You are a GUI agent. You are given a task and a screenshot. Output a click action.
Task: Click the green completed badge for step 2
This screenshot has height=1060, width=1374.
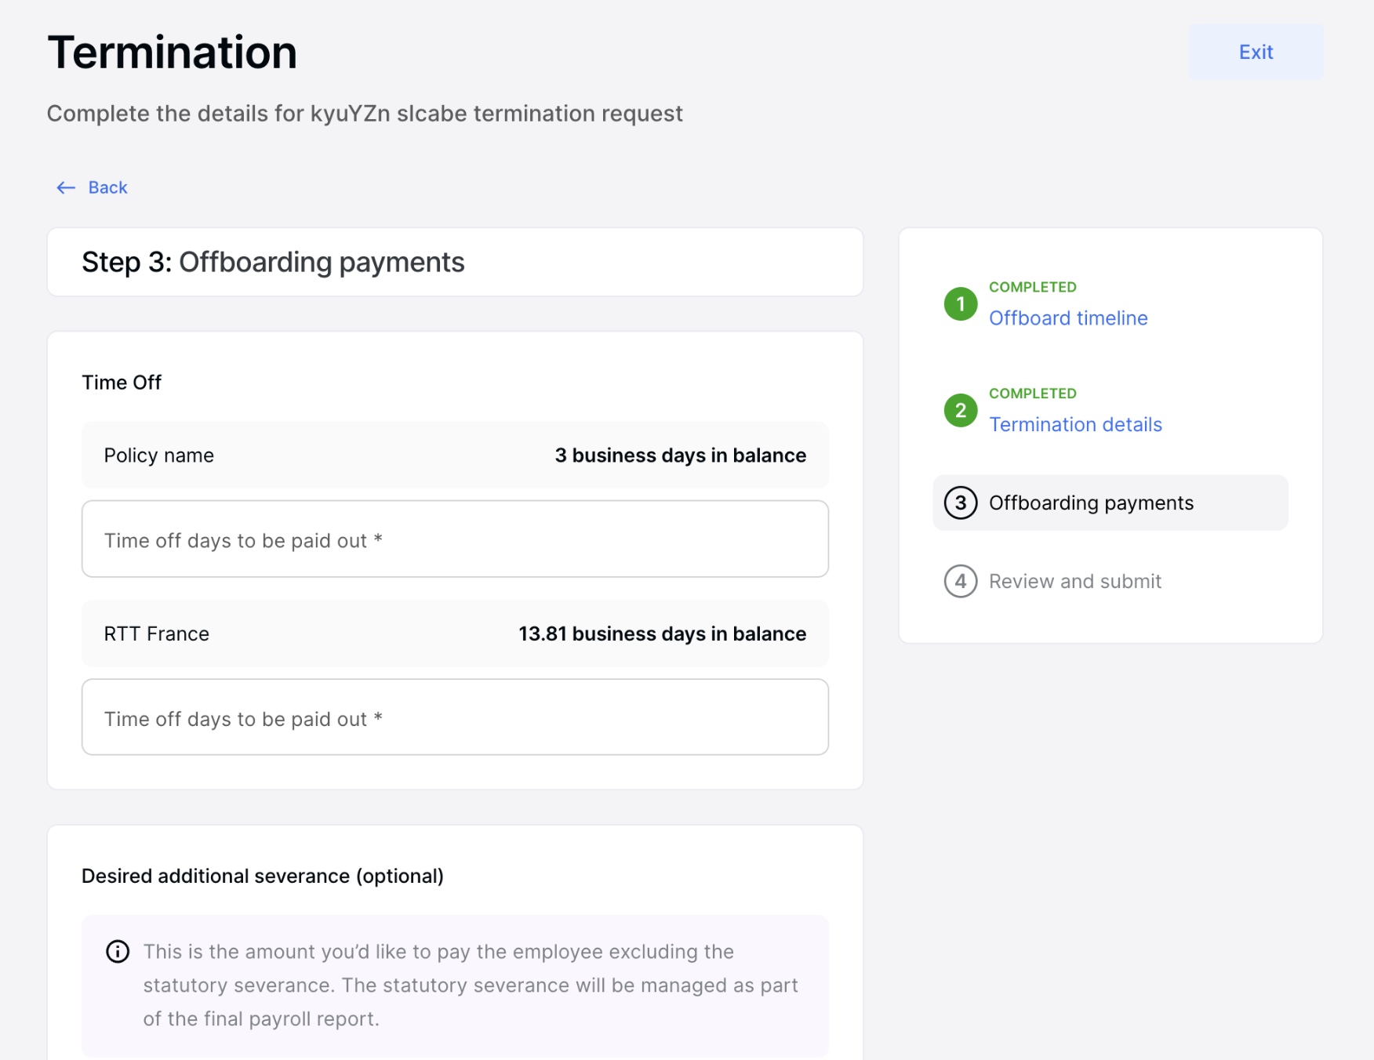point(960,411)
